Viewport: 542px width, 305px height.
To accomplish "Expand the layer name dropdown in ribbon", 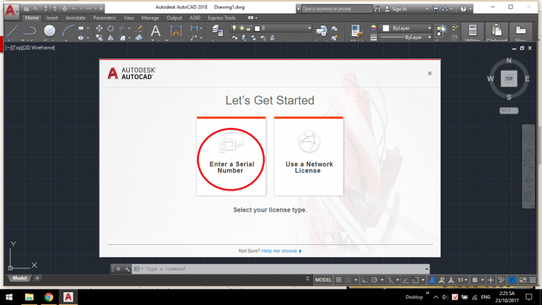I will point(308,28).
